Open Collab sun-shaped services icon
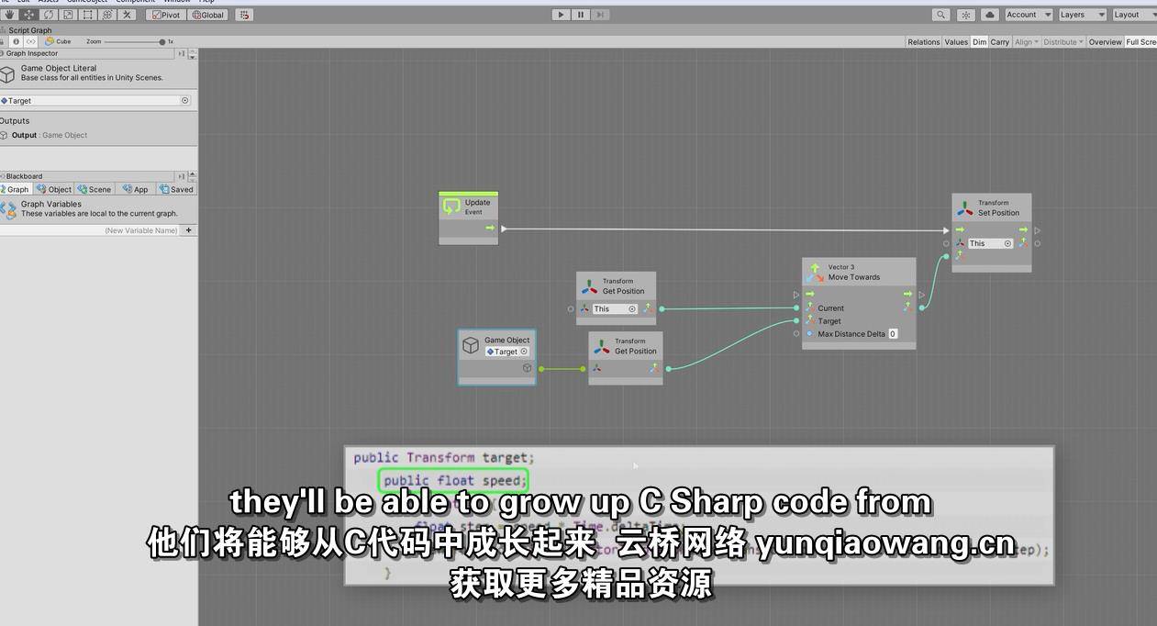 tap(965, 15)
